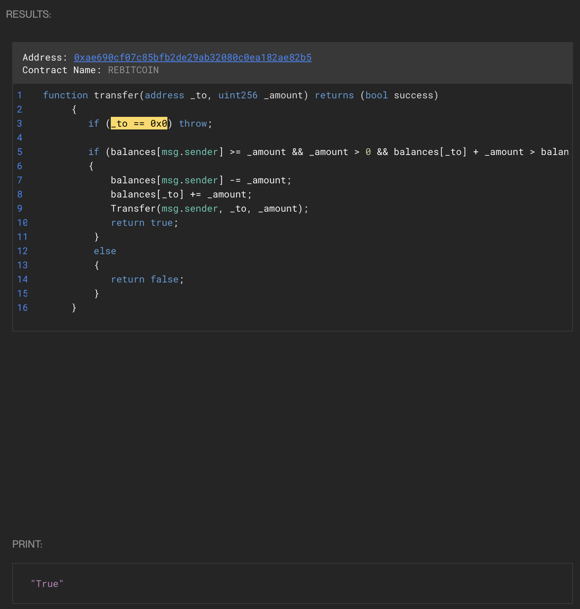580x609 pixels.
Task: Click the PRINT: section heading
Action: tap(27, 544)
